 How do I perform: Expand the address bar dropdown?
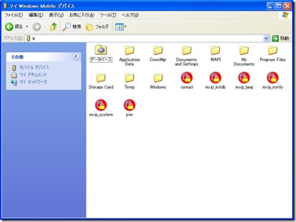click(x=266, y=38)
